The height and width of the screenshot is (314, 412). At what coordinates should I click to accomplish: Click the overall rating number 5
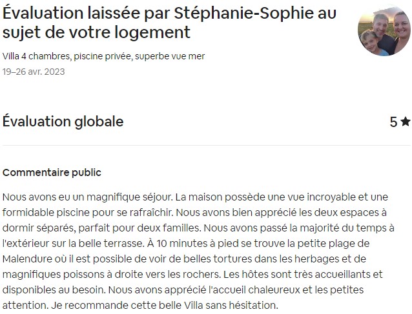393,121
